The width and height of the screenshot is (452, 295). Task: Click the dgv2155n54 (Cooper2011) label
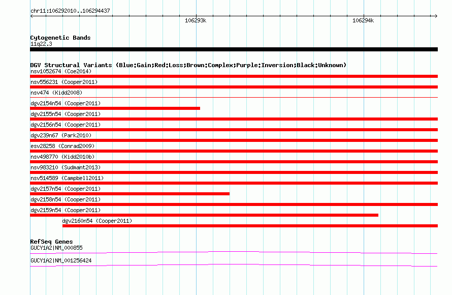66,114
